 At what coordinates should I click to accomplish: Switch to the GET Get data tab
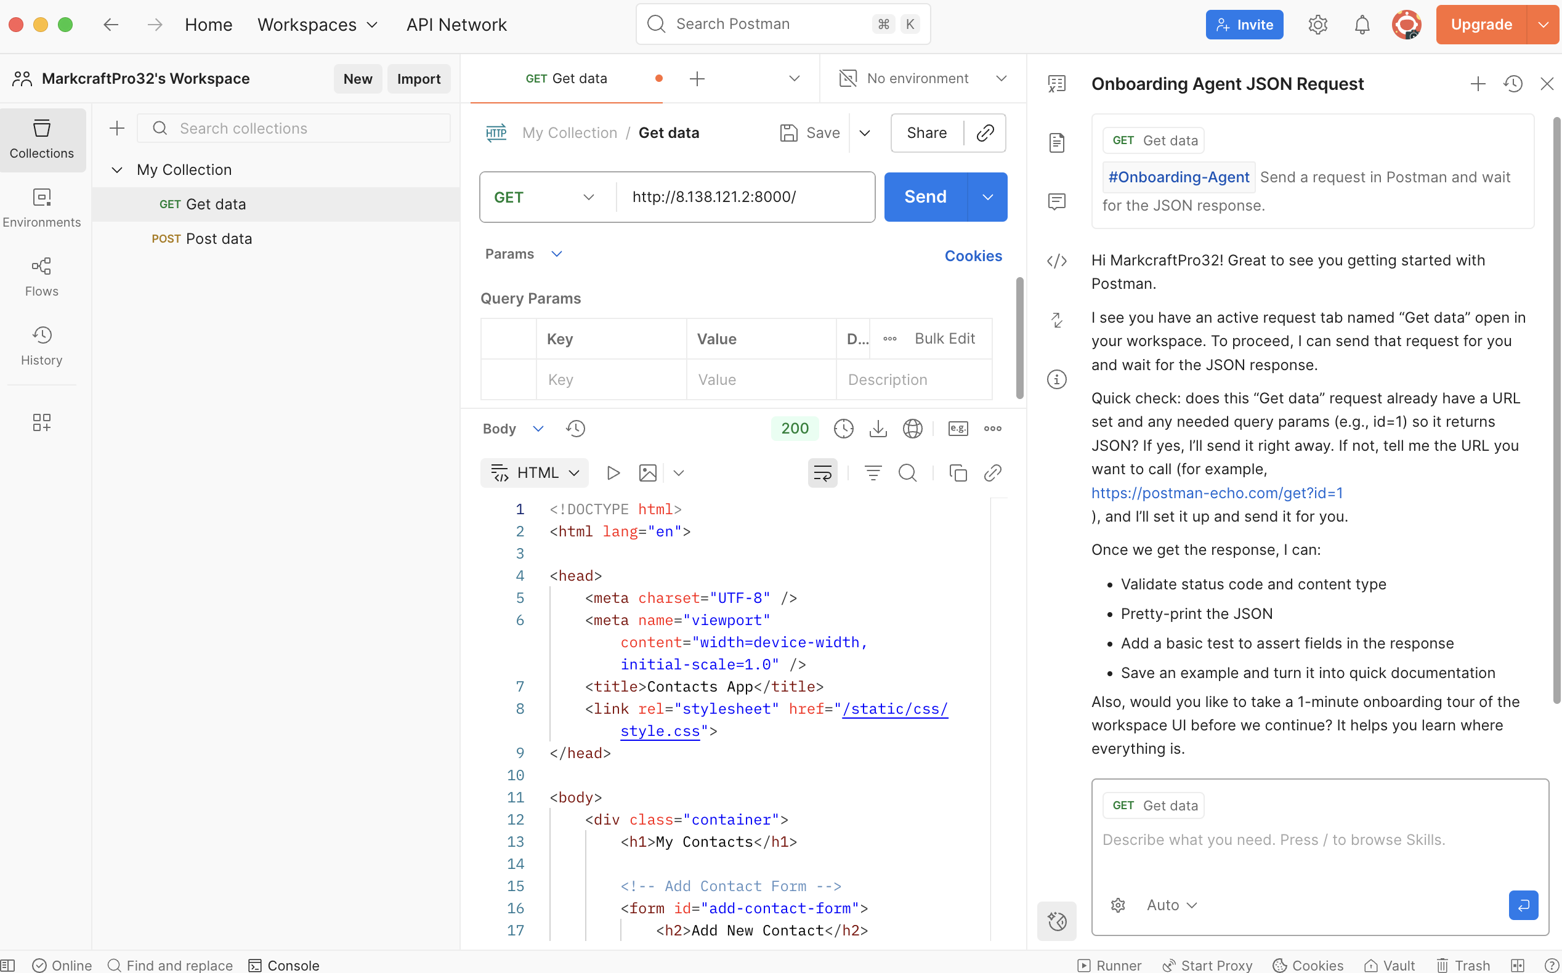click(567, 78)
